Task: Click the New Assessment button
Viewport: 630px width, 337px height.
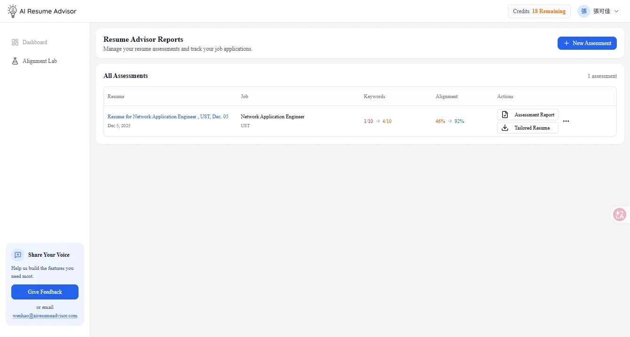Action: (587, 43)
